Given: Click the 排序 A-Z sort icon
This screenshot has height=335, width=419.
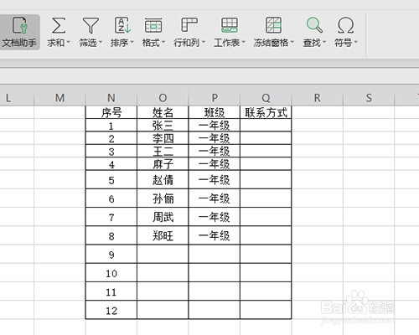Looking at the screenshot, I should [122, 25].
